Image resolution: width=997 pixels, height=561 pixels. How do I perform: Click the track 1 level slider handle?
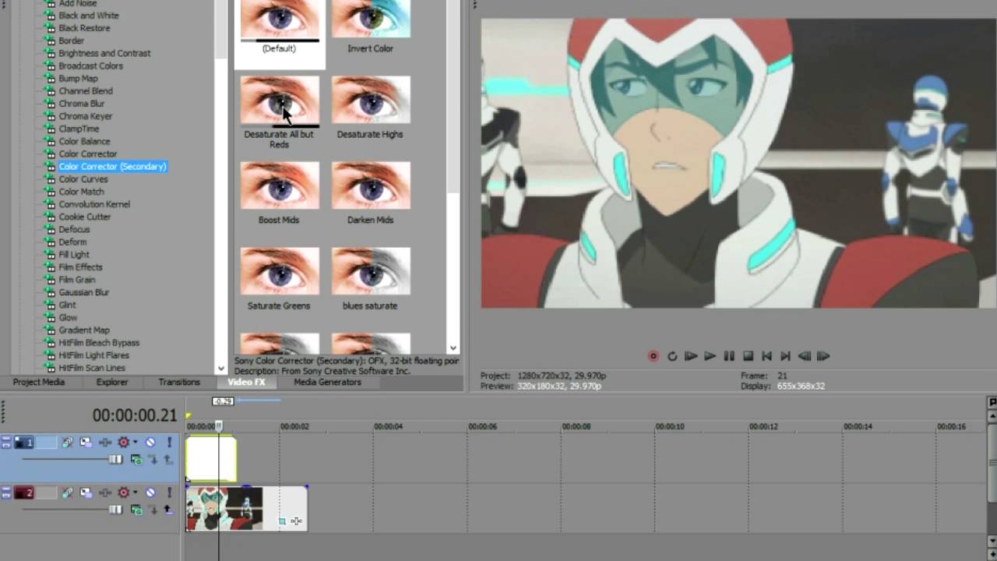pyautogui.click(x=116, y=460)
